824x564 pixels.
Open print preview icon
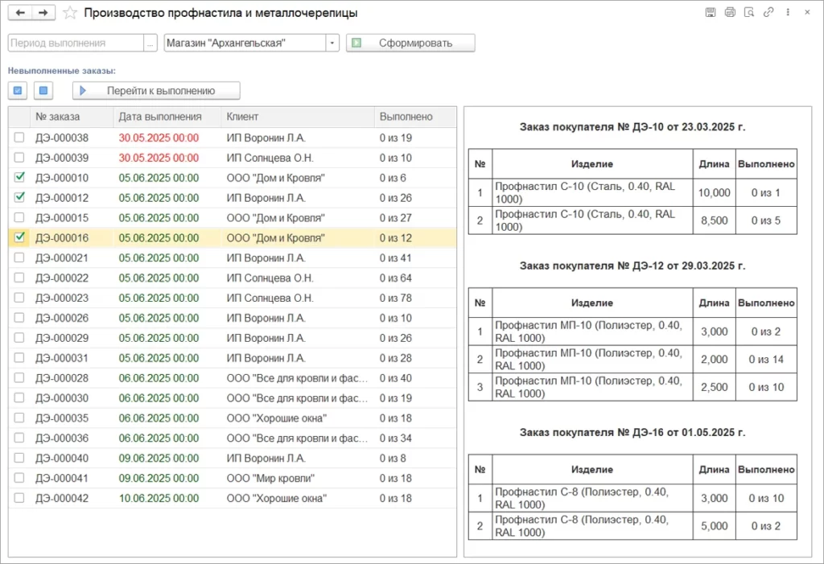pyautogui.click(x=749, y=12)
